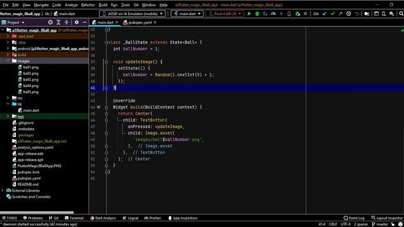Viewport: 404px width, 227px height.
Task: Click the 2 spaces indent indicator
Action: tap(360, 224)
